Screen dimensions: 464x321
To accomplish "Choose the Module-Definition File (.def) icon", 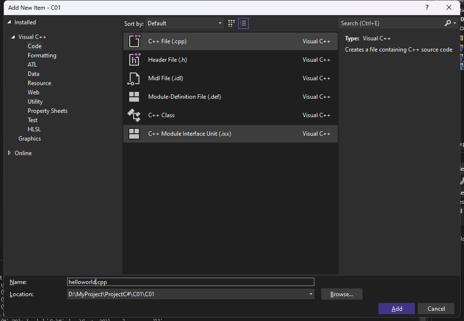I will pyautogui.click(x=134, y=97).
